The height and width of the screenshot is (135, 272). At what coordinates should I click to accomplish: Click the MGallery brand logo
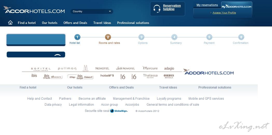pos(86,68)
